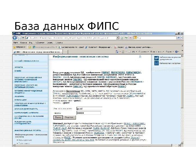Expand the address bar history dropdown
This screenshot has width=196, height=147.
tap(118, 38)
